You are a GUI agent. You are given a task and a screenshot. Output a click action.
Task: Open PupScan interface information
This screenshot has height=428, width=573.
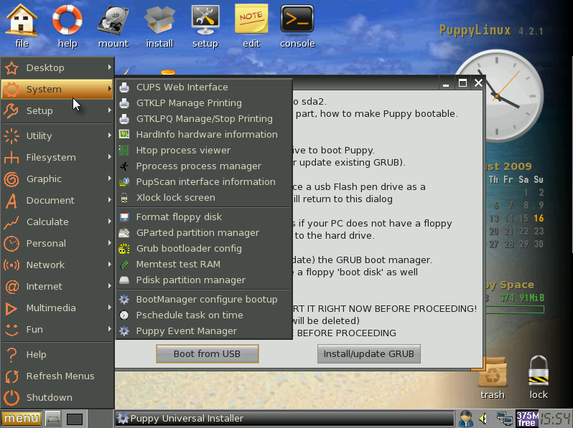pos(204,181)
